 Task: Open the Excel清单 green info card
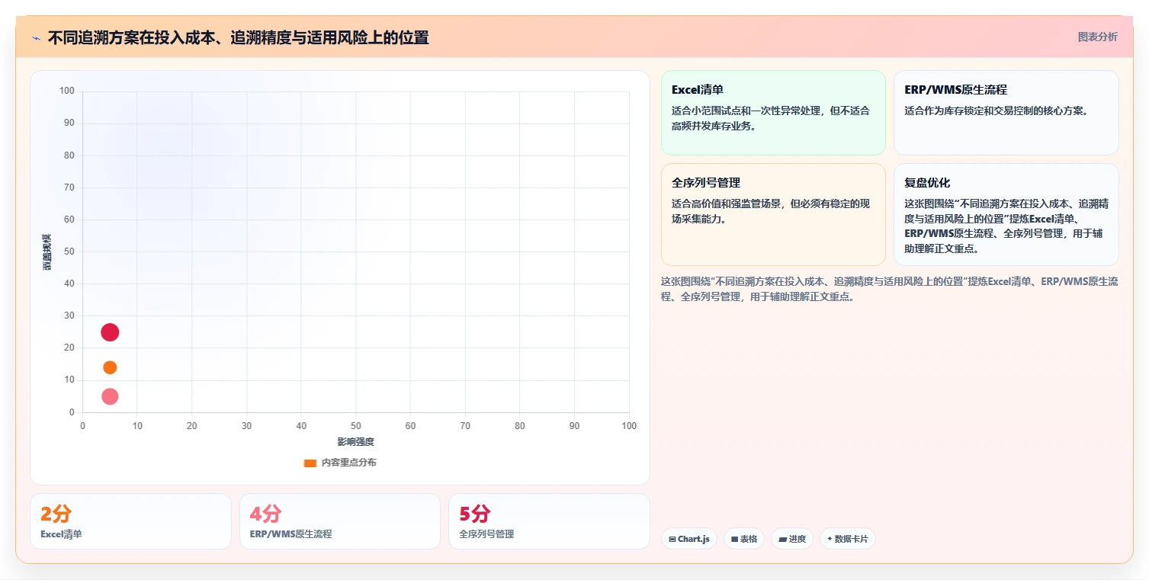click(773, 113)
